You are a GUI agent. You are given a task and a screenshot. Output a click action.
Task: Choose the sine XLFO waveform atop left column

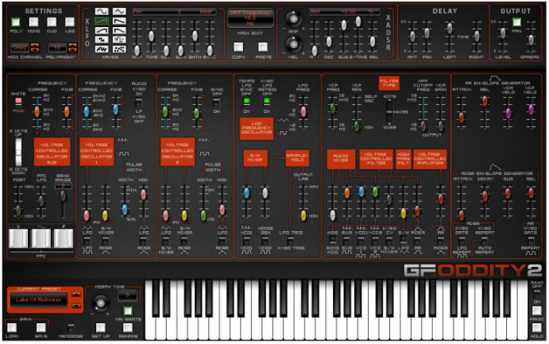coord(102,12)
